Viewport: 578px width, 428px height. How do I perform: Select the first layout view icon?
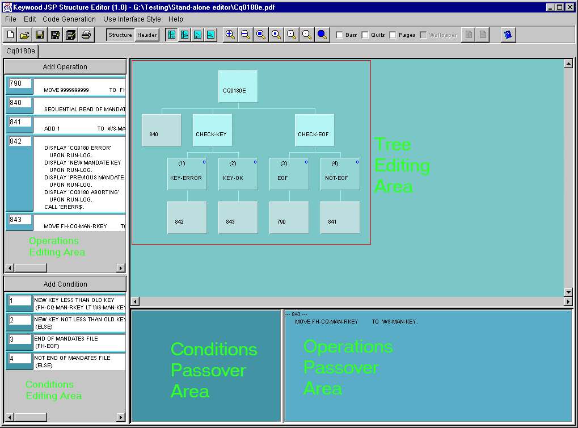[x=171, y=35]
